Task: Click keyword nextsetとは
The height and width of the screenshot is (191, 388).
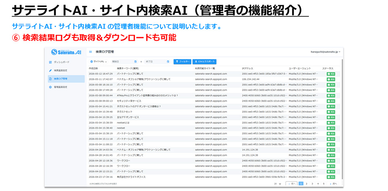Action: pos(123,123)
